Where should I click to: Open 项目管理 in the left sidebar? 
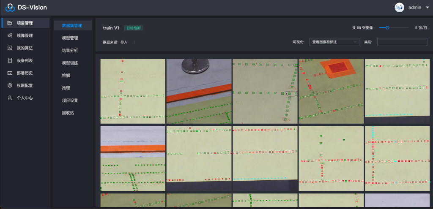click(x=25, y=23)
